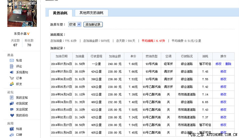Image resolution: width=239 pixels, height=138 pixels.
Task: Open the 口碑 reviews icon
Action: pyautogui.click(x=12, y=135)
